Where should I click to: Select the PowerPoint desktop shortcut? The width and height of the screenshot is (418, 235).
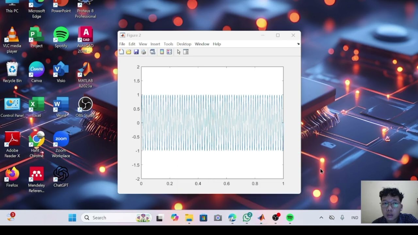[x=61, y=7]
